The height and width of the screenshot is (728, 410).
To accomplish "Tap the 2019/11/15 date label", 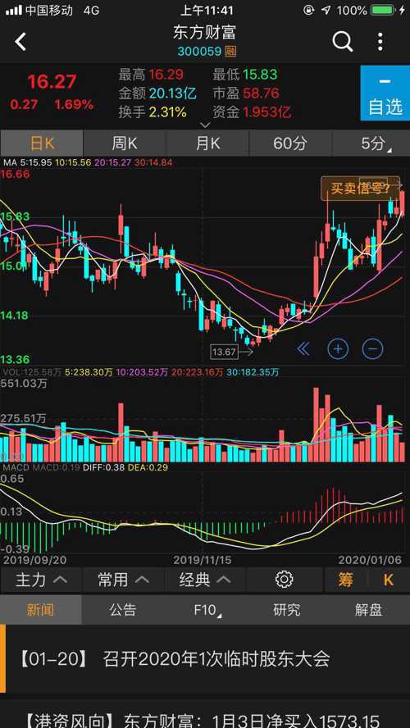I will [x=203, y=560].
